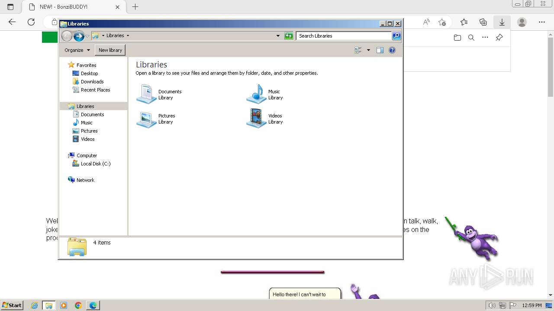Click the Edge refresh button
Image resolution: width=554 pixels, height=311 pixels.
point(31,22)
